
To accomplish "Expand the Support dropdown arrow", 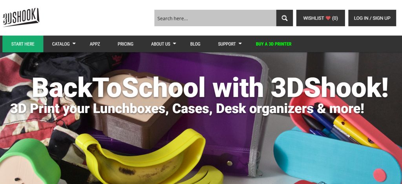I will pos(240,44).
